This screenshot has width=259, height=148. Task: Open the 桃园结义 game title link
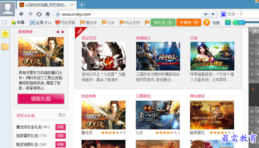coord(143,38)
